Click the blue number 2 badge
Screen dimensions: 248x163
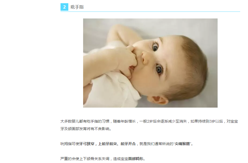[64, 7]
